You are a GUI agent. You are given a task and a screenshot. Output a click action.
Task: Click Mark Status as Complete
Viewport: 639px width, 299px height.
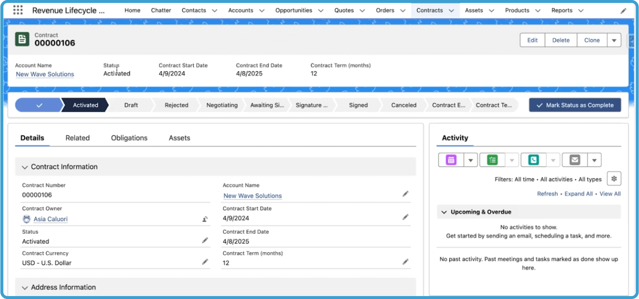pos(574,105)
